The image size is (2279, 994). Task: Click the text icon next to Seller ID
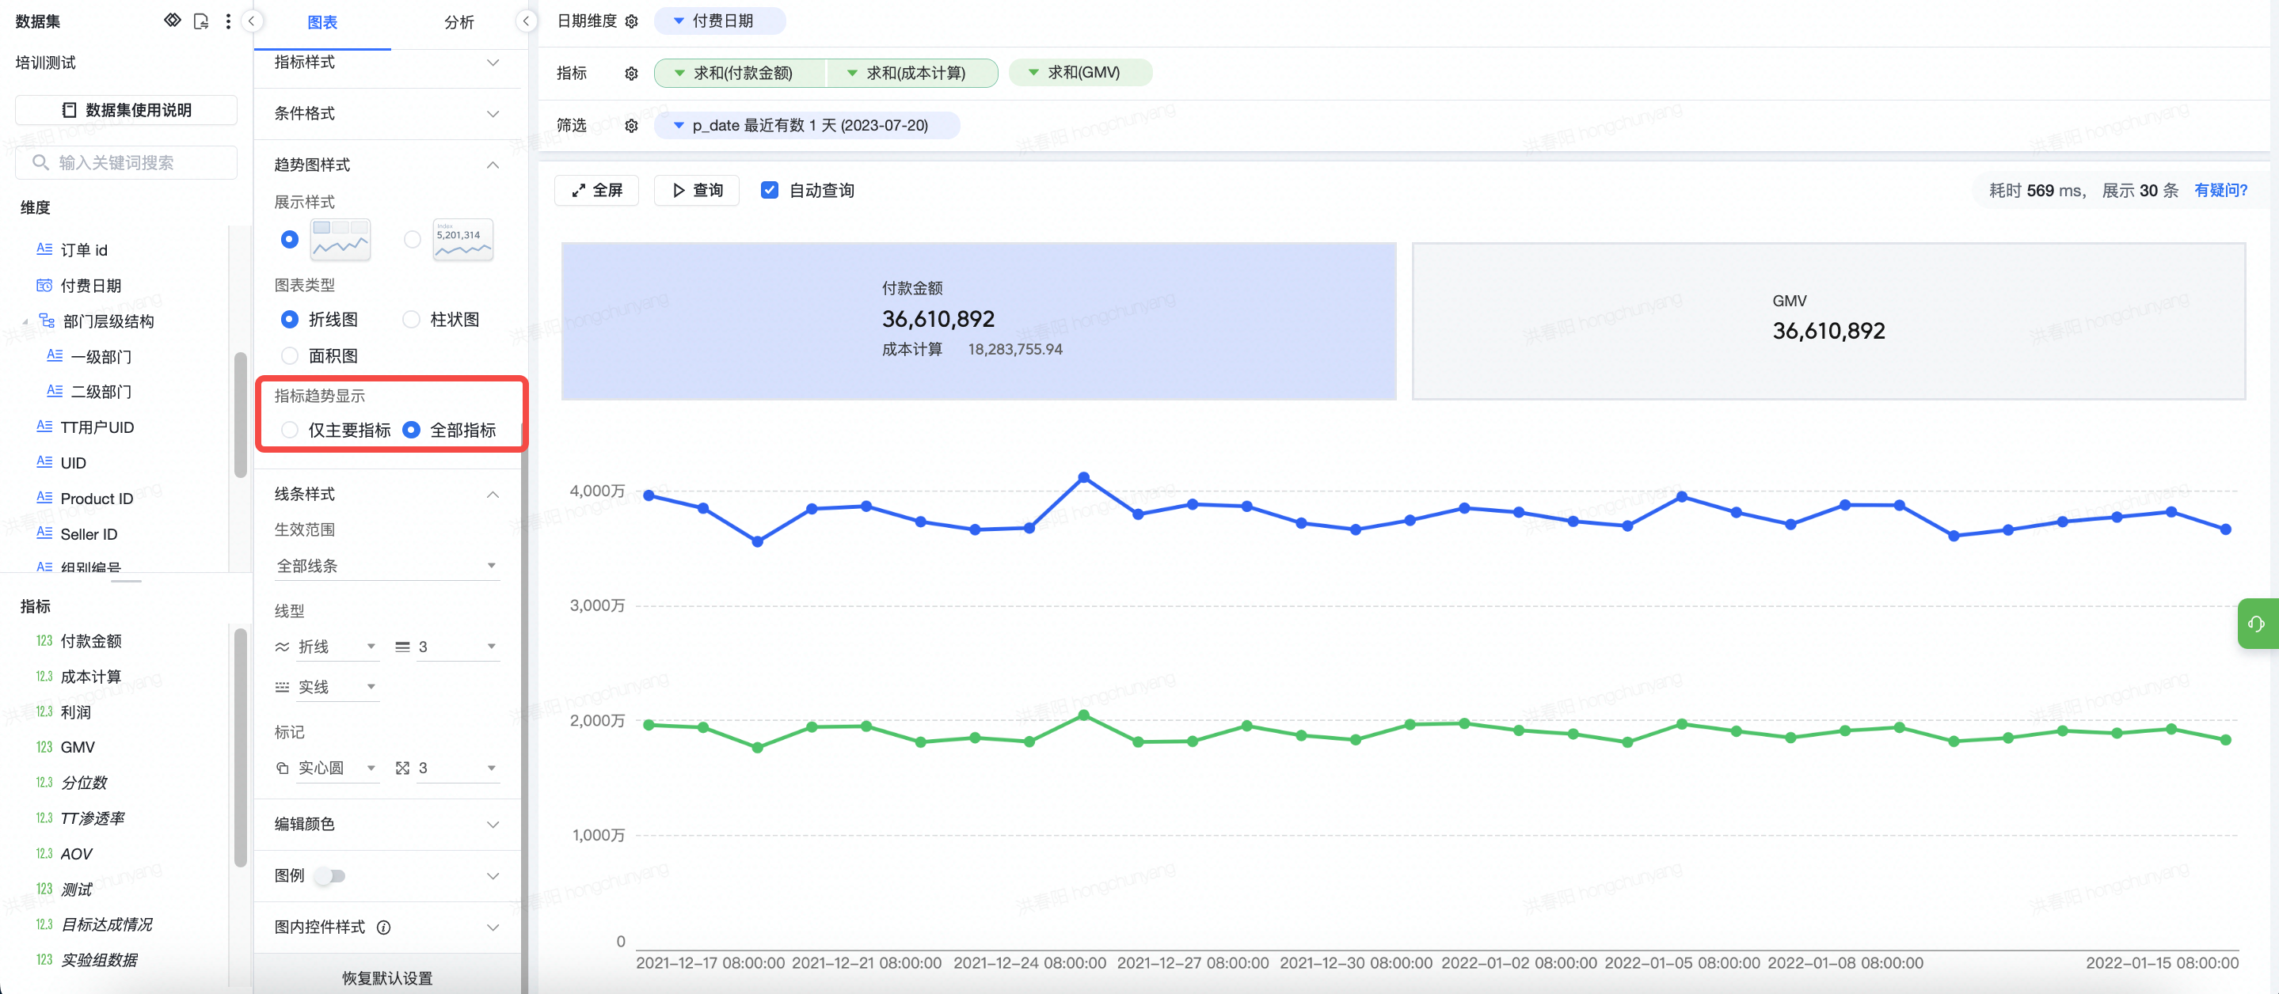[x=44, y=533]
